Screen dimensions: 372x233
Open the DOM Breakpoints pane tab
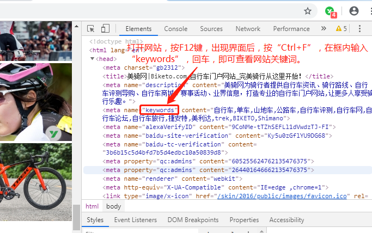pos(193,220)
